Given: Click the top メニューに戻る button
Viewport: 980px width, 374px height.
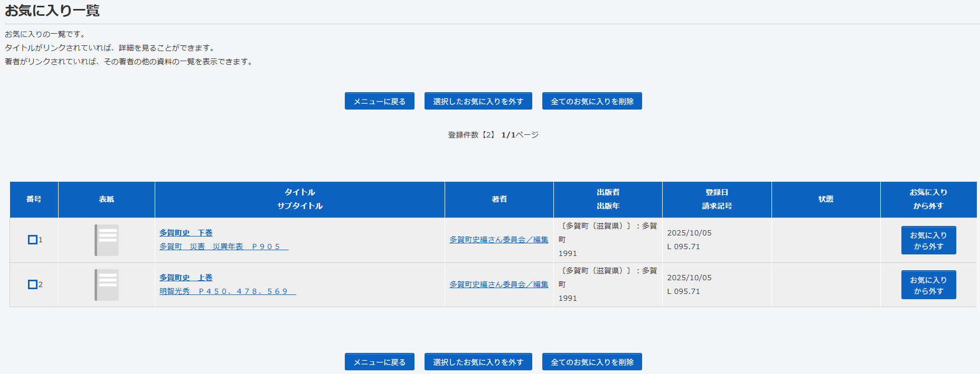Looking at the screenshot, I should pyautogui.click(x=379, y=101).
